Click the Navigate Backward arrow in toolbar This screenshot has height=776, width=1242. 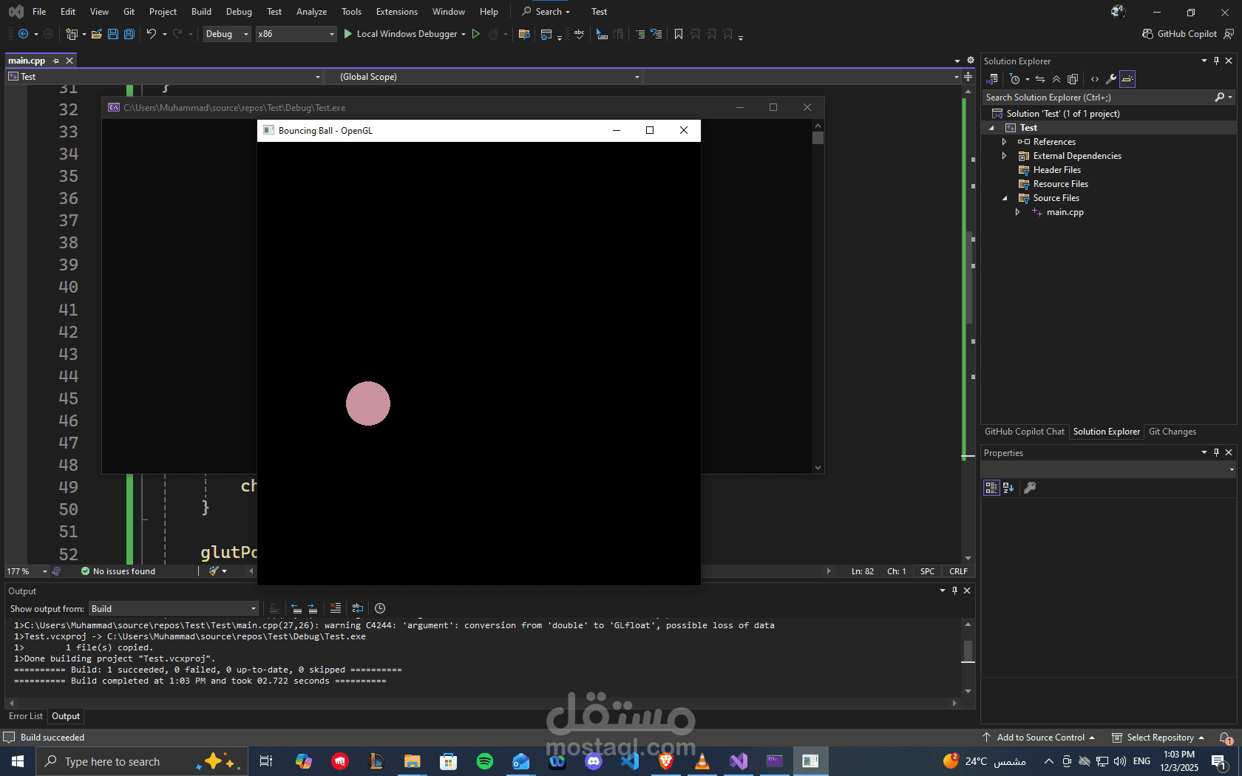[24, 34]
